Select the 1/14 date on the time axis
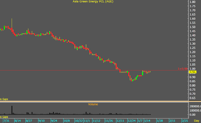 point(147,121)
